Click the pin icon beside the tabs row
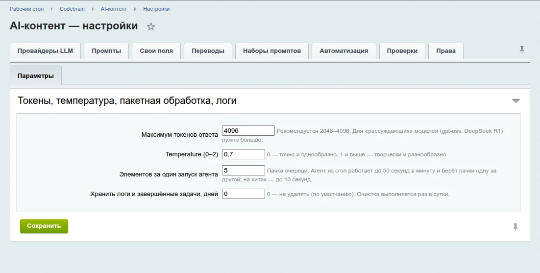The height and width of the screenshot is (273, 540). click(522, 50)
